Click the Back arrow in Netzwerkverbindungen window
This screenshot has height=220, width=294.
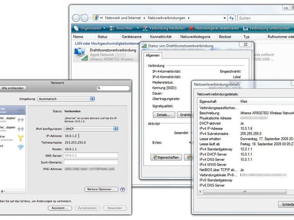click(76, 18)
